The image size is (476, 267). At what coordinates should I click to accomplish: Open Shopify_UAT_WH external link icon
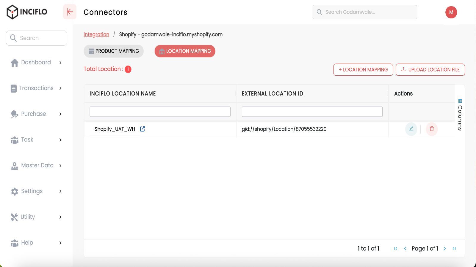[143, 129]
